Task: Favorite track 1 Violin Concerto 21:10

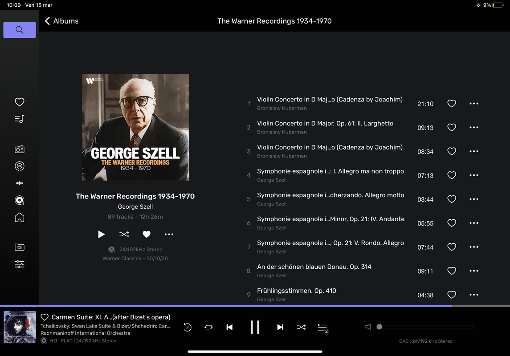Action: 452,104
